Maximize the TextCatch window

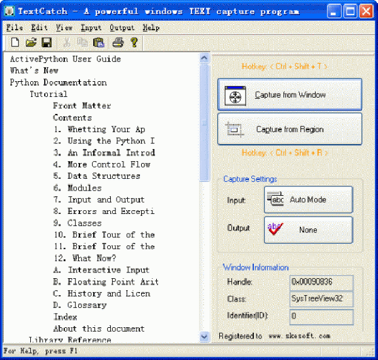click(x=350, y=11)
